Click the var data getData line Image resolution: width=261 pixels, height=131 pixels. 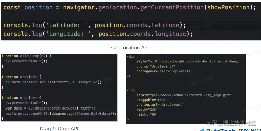click(50, 108)
